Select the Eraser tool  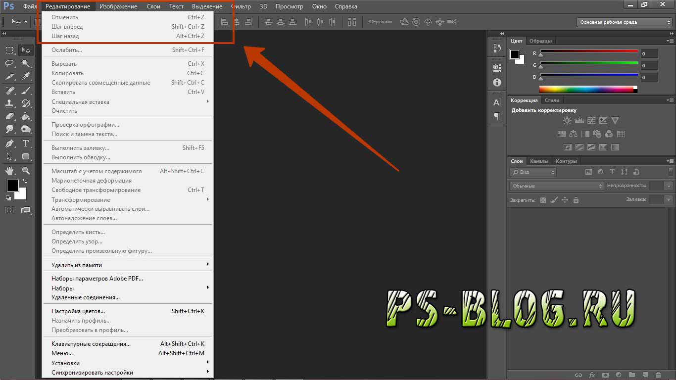point(9,117)
